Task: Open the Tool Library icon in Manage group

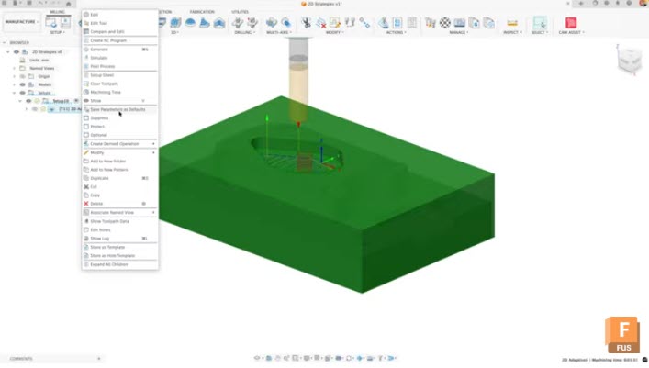Action: [430, 22]
